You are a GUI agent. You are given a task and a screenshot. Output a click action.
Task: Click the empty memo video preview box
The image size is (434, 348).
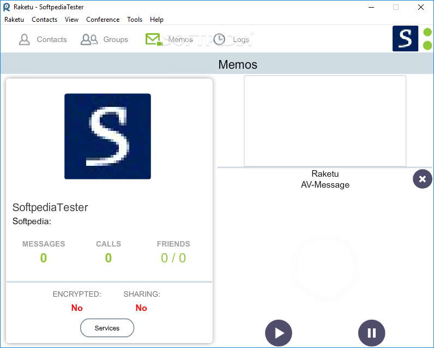pyautogui.click(x=325, y=121)
